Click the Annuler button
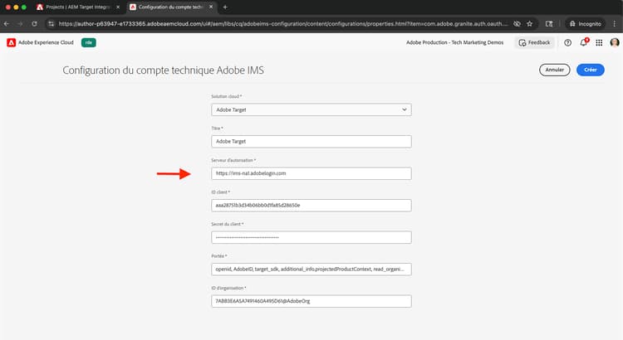623x340 pixels. tap(555, 70)
